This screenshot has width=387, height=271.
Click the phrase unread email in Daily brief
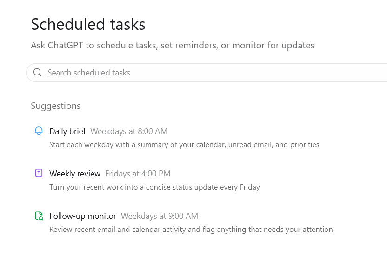251,144
